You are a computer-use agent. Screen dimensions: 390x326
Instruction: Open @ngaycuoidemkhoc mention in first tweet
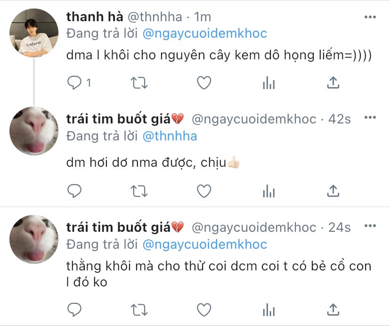click(204, 33)
